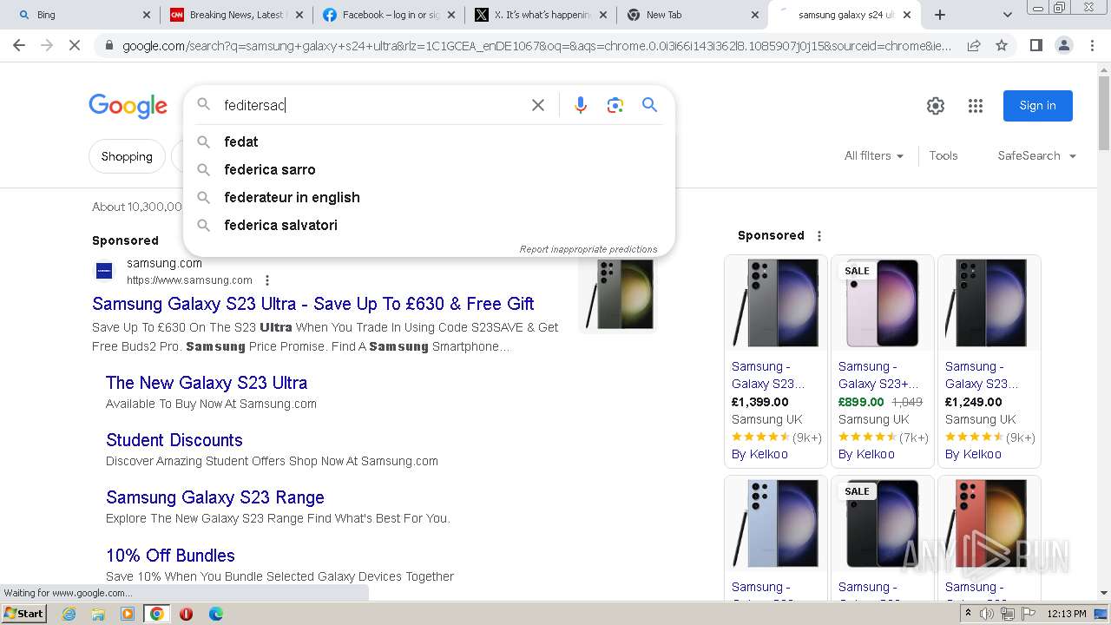Open the Samsung Galaxy S23 Range link

[x=215, y=497]
